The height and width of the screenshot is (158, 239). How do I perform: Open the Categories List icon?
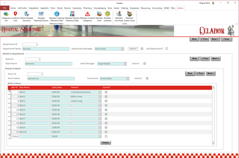(x=6, y=16)
